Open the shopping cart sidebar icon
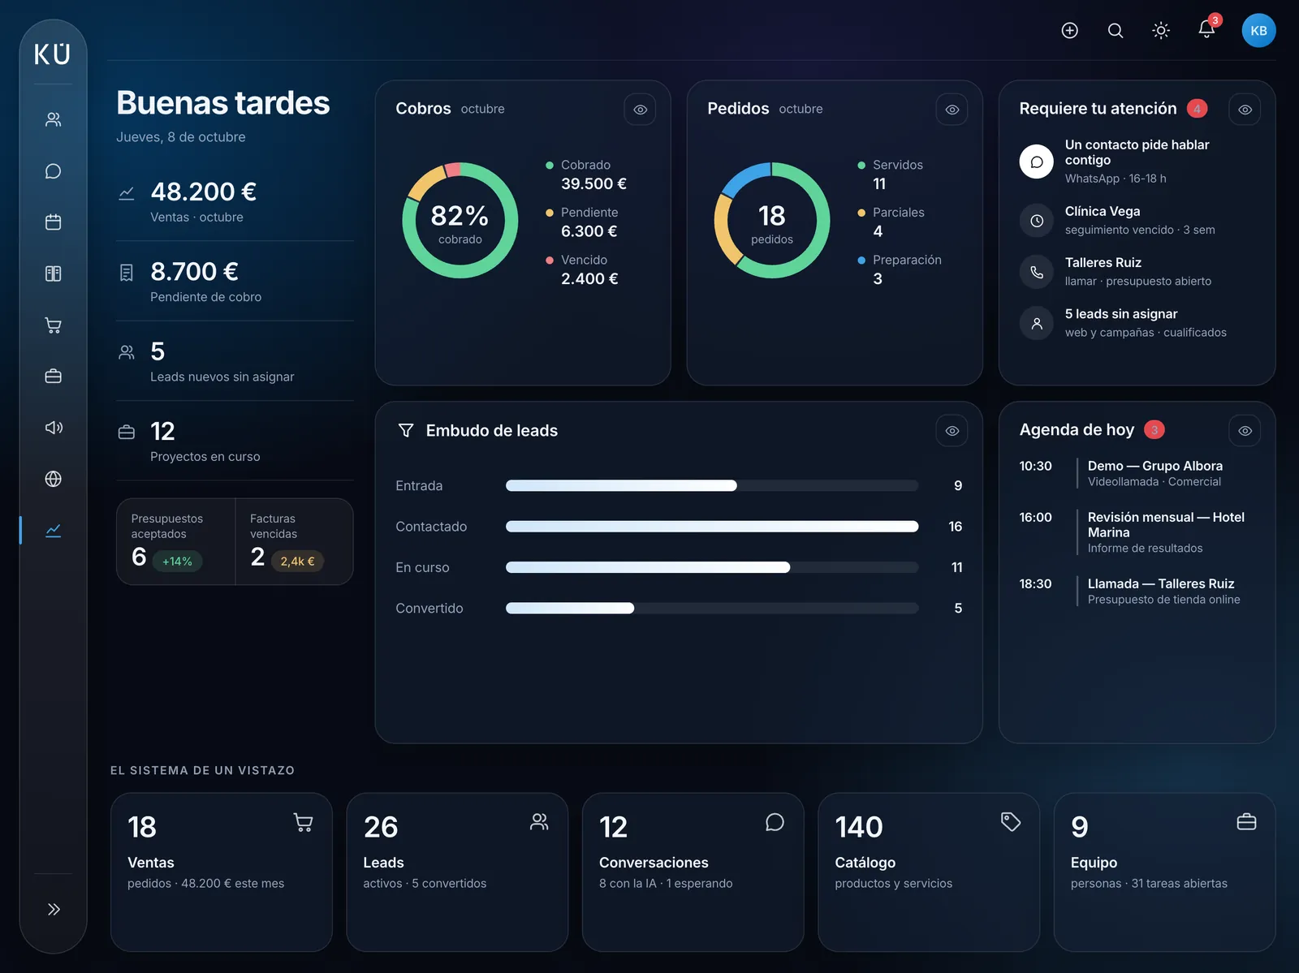This screenshot has height=973, width=1299. 53,325
